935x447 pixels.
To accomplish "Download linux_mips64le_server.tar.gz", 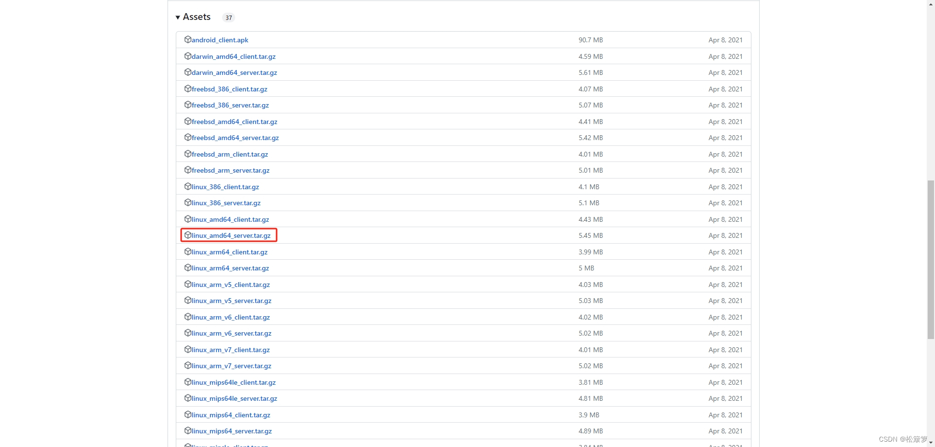I will pyautogui.click(x=235, y=398).
